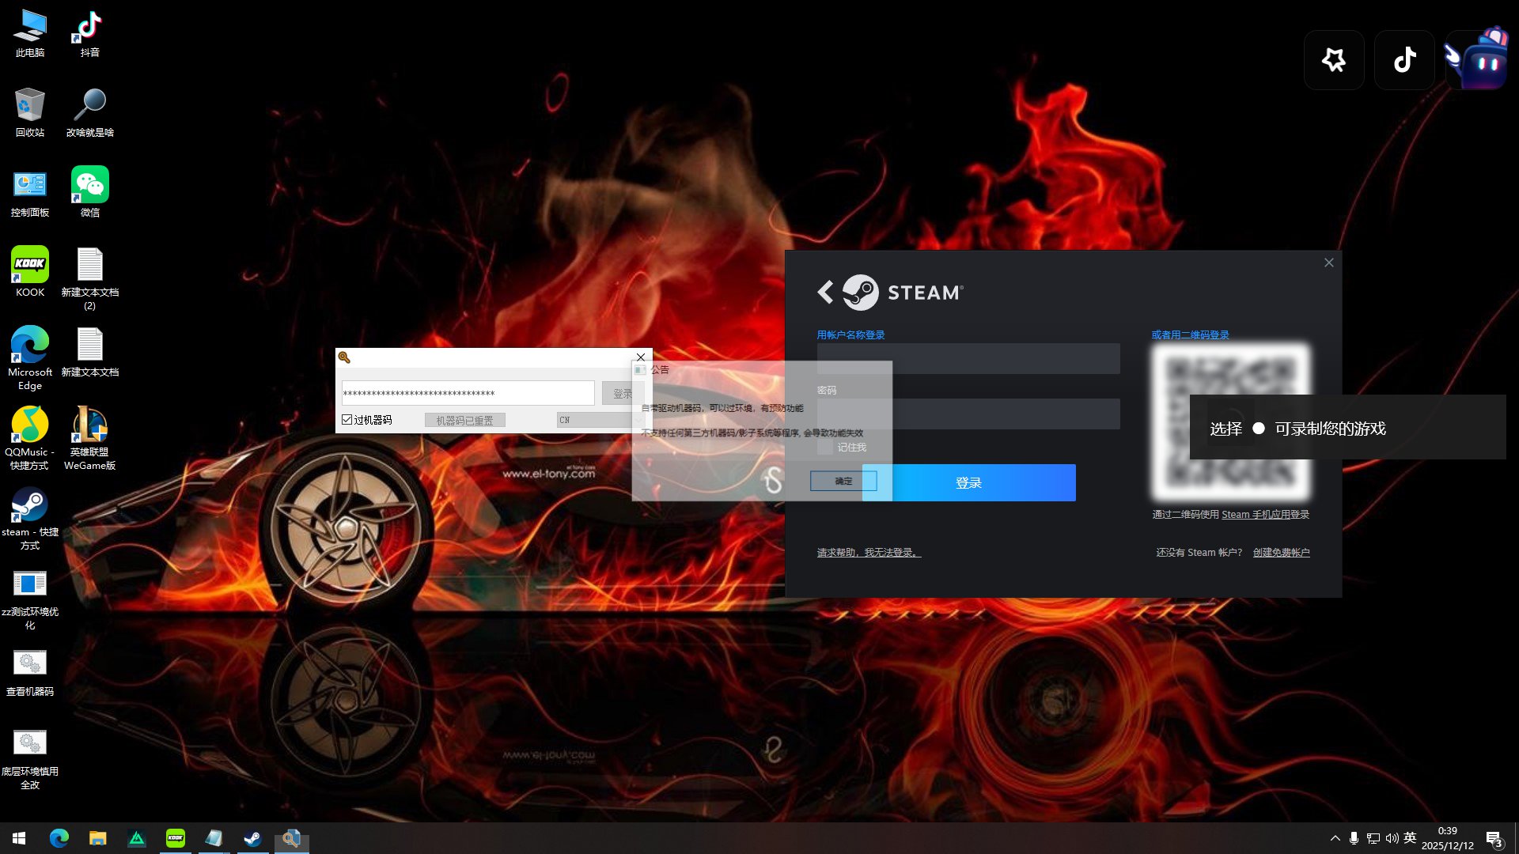1519x854 pixels.
Task: Click the Steam icon in the taskbar
Action: [252, 838]
